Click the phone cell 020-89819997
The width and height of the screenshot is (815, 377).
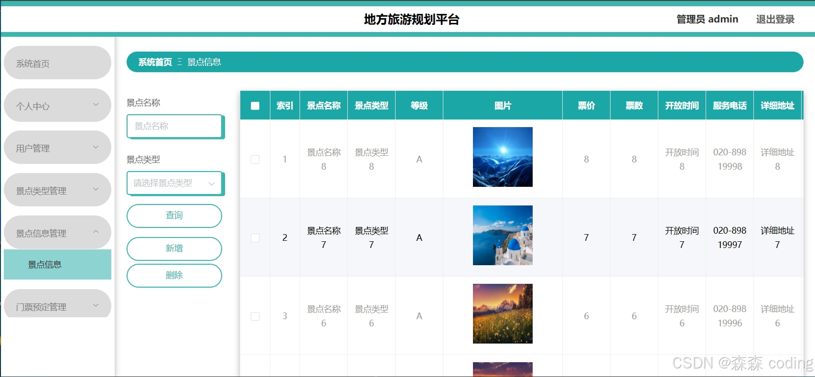729,237
